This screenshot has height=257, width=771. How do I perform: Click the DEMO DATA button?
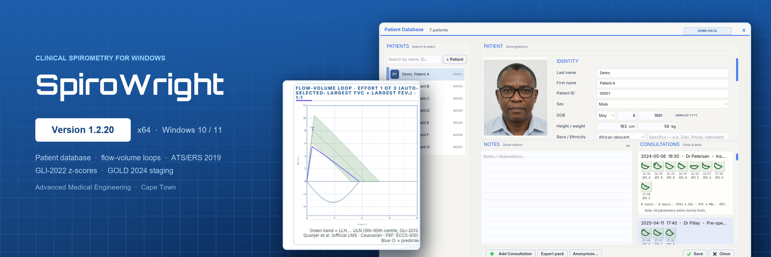[707, 31]
